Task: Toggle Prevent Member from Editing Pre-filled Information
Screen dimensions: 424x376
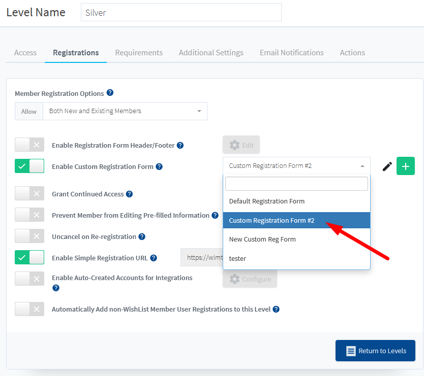Action: coord(29,215)
